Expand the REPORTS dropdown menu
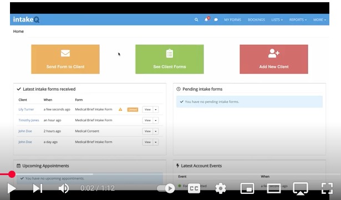This screenshot has height=200, width=341. click(x=298, y=19)
